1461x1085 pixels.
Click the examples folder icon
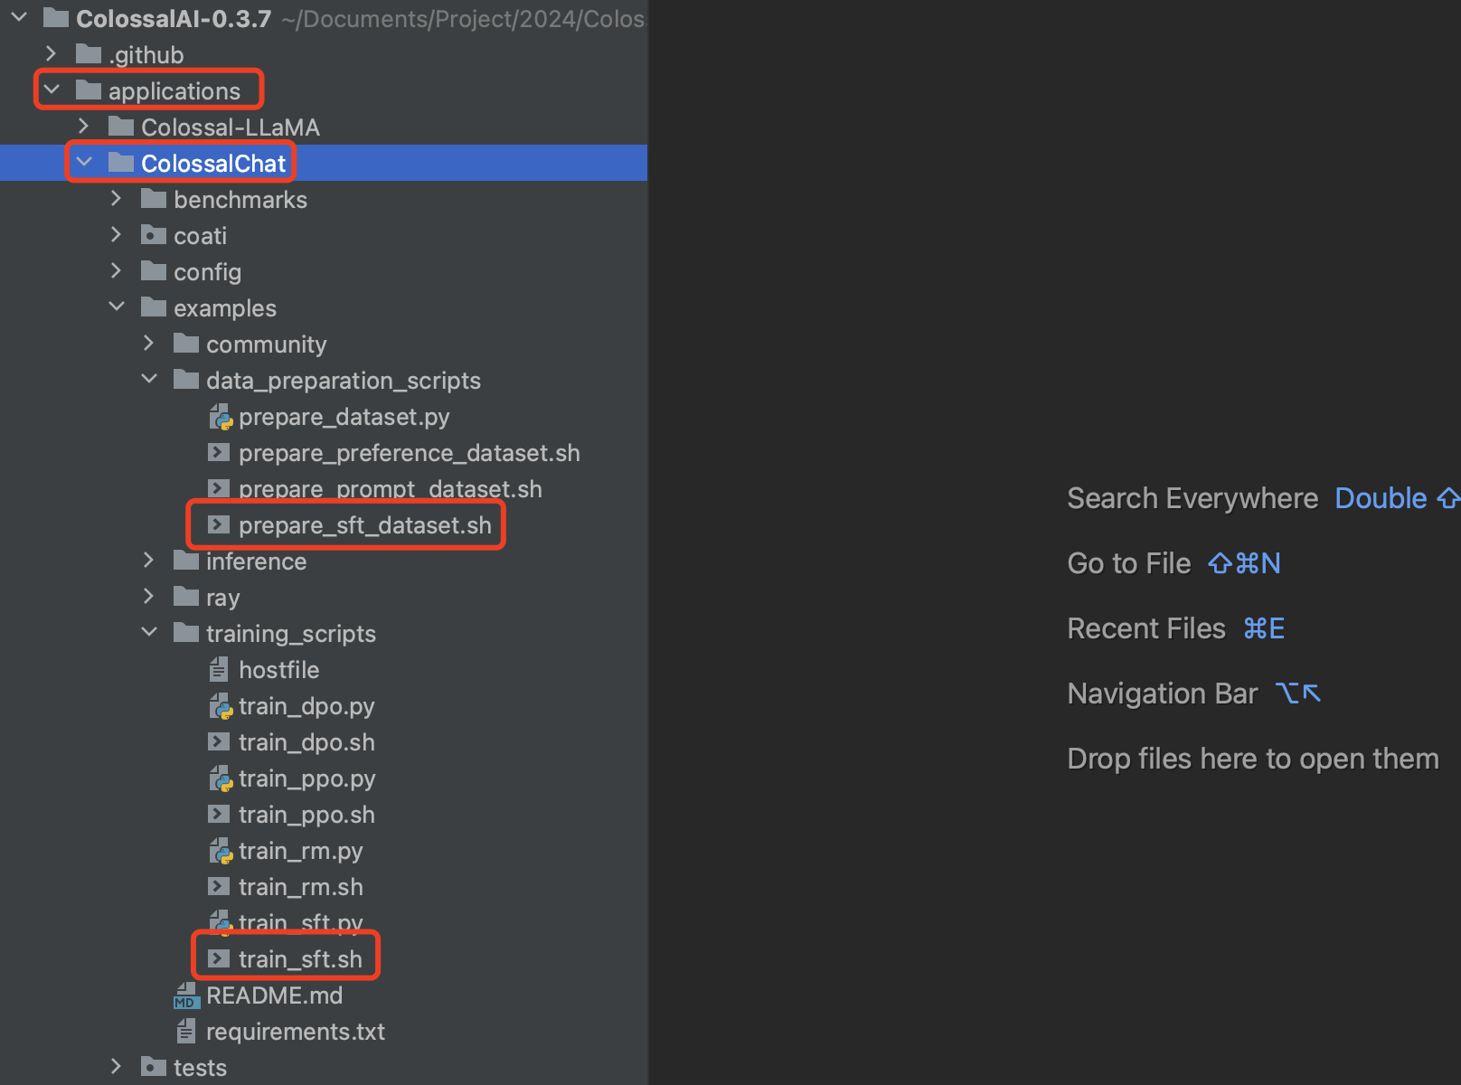[x=154, y=307]
